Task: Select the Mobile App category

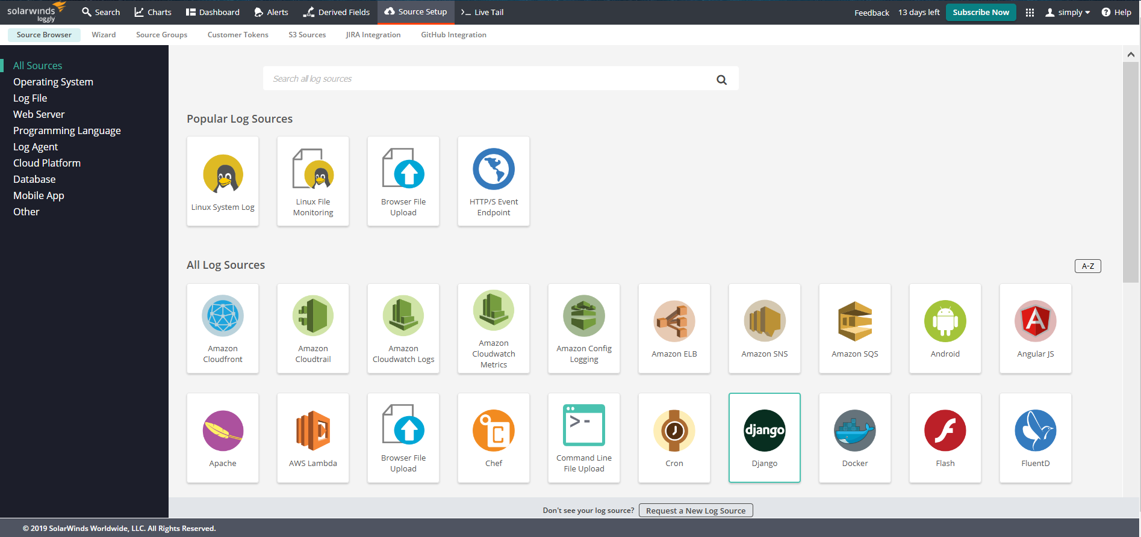Action: [x=39, y=195]
